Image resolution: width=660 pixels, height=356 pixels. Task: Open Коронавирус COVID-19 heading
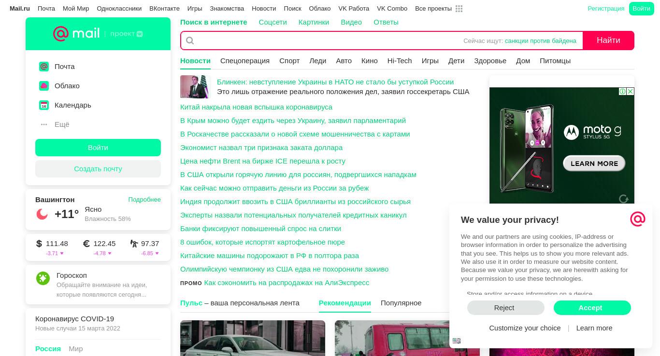[75, 319]
